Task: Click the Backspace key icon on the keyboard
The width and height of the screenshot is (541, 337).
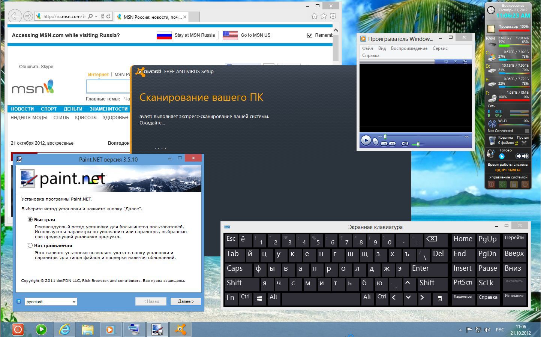Action: point(436,240)
